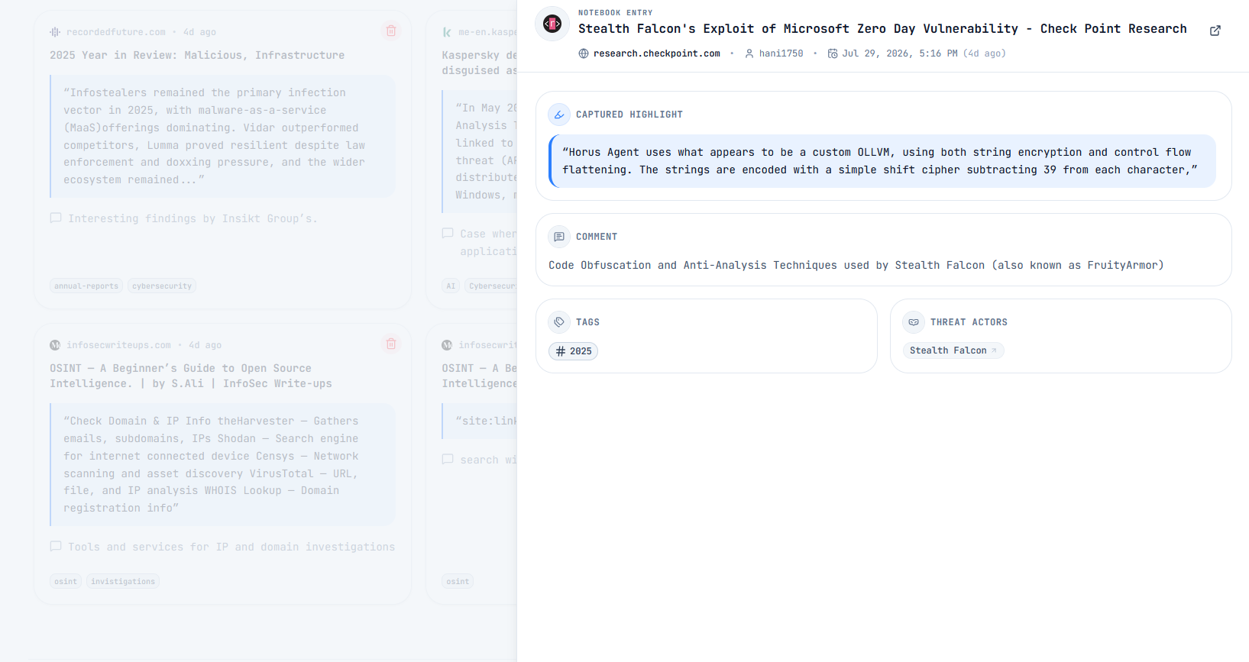Open 2025 Year in Review card title
Screen dimensions: 1249x662
pyautogui.click(x=197, y=55)
